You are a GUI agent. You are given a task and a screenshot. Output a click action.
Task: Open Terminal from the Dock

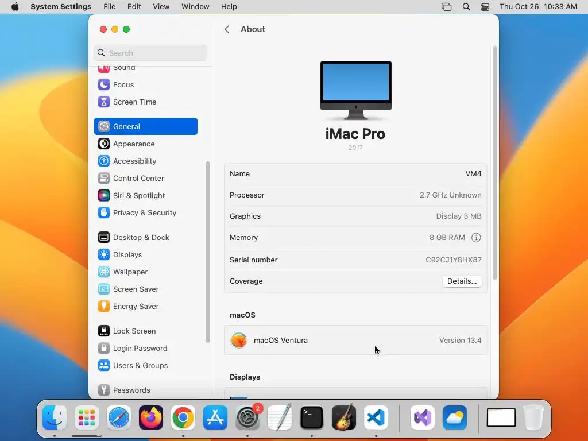(312, 418)
